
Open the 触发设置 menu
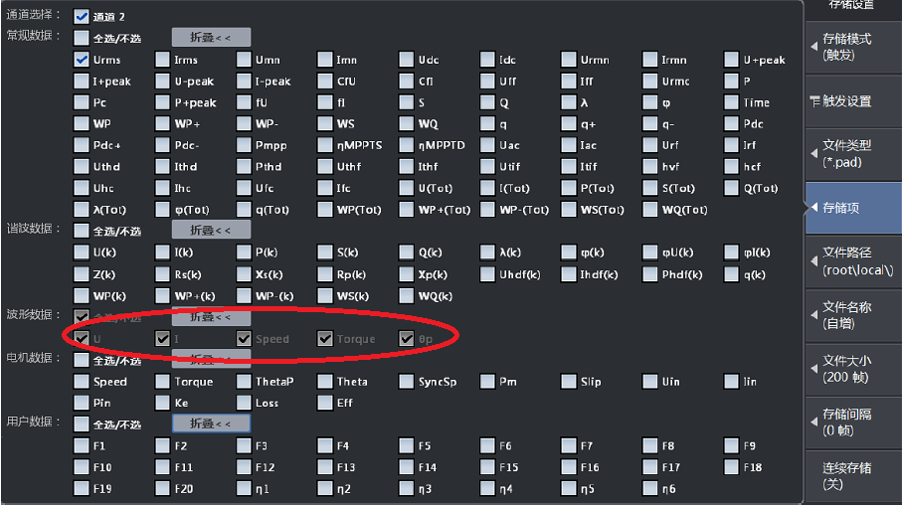tap(853, 101)
